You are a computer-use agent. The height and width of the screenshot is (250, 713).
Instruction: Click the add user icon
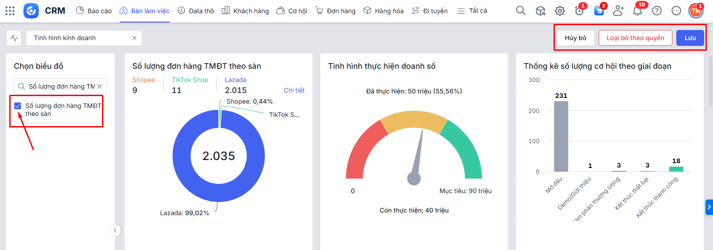click(x=618, y=11)
